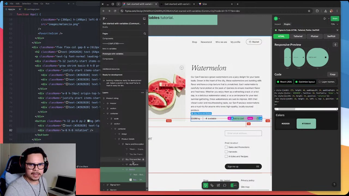Image resolution: width=349 pixels, height=196 pixels.
Task: Select the annotation tool in bottom toolbar
Action: tap(218, 185)
